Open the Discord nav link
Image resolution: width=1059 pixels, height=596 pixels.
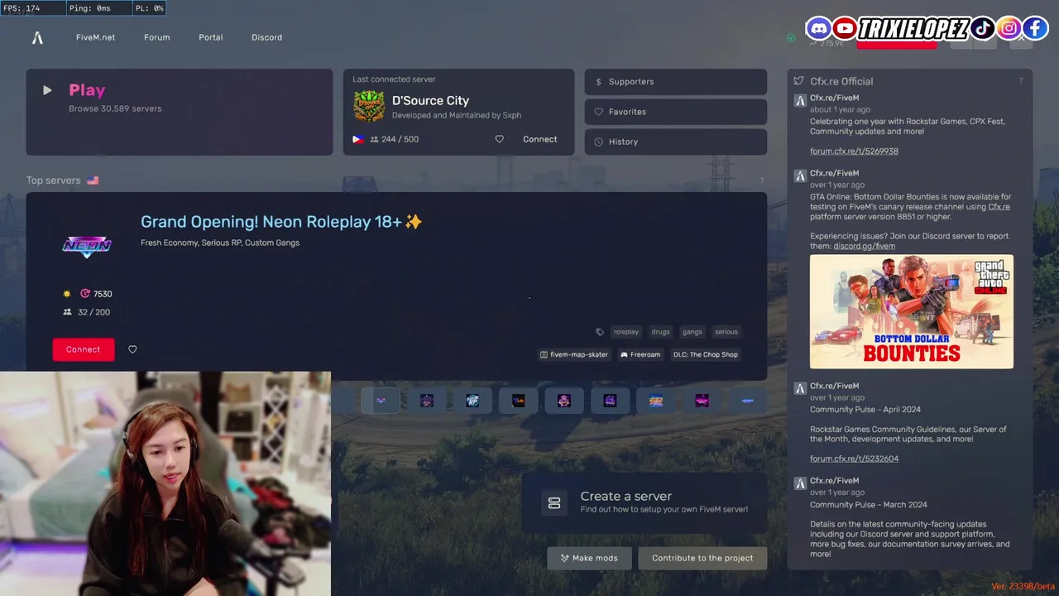pyautogui.click(x=266, y=37)
